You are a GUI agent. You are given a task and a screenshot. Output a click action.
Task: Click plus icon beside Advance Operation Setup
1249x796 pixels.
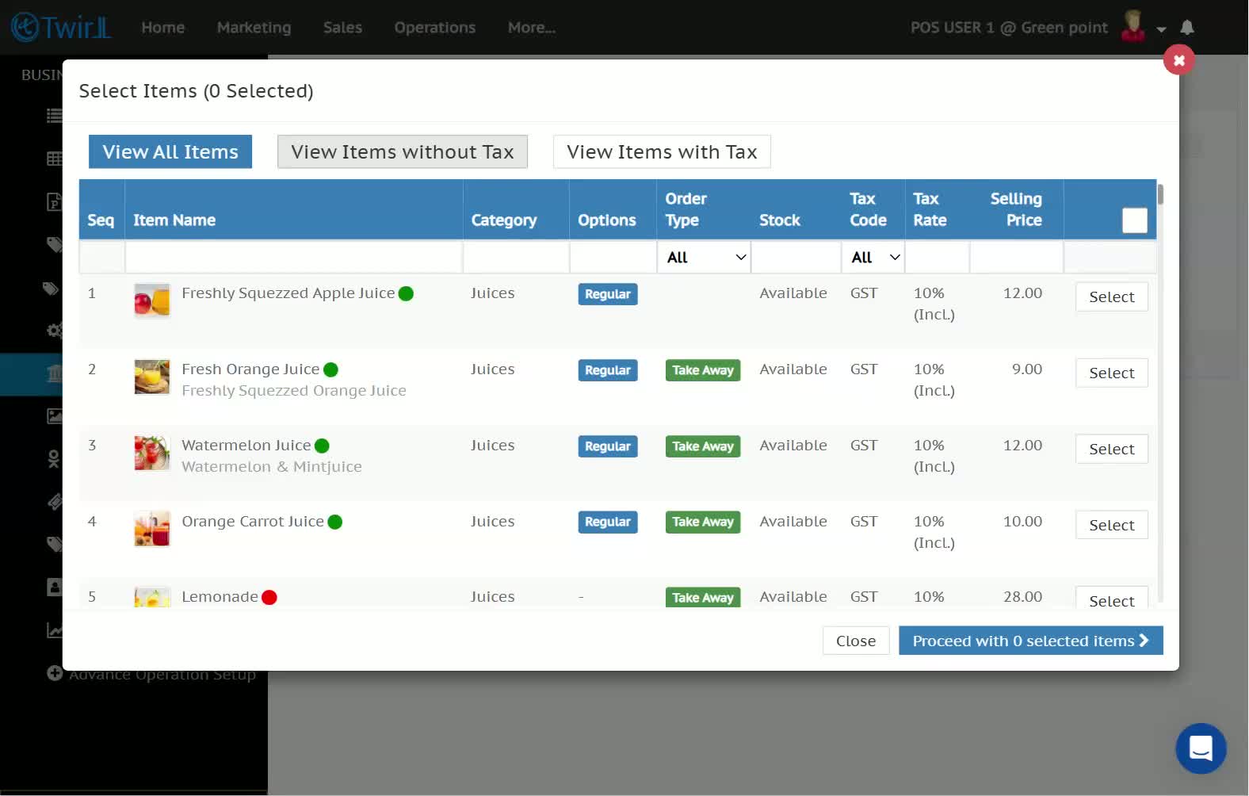(55, 673)
